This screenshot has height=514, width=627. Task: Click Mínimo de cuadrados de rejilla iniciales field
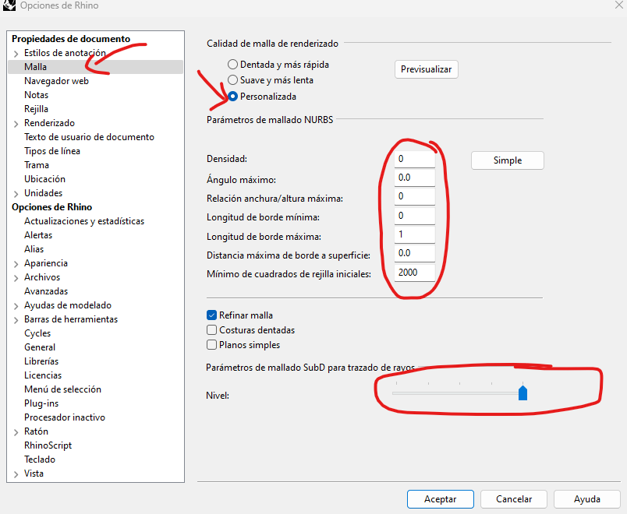click(415, 273)
